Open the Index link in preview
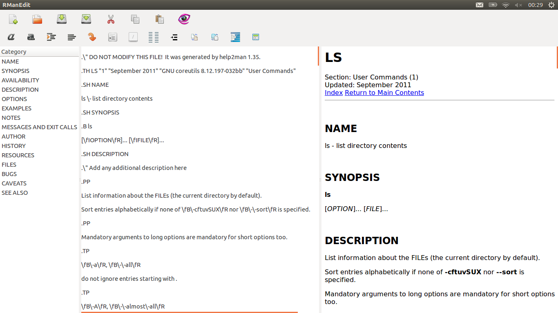 pyautogui.click(x=333, y=93)
